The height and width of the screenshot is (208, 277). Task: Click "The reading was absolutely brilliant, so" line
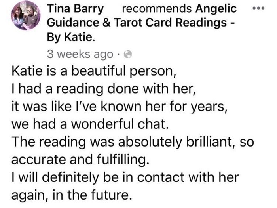click(x=133, y=142)
